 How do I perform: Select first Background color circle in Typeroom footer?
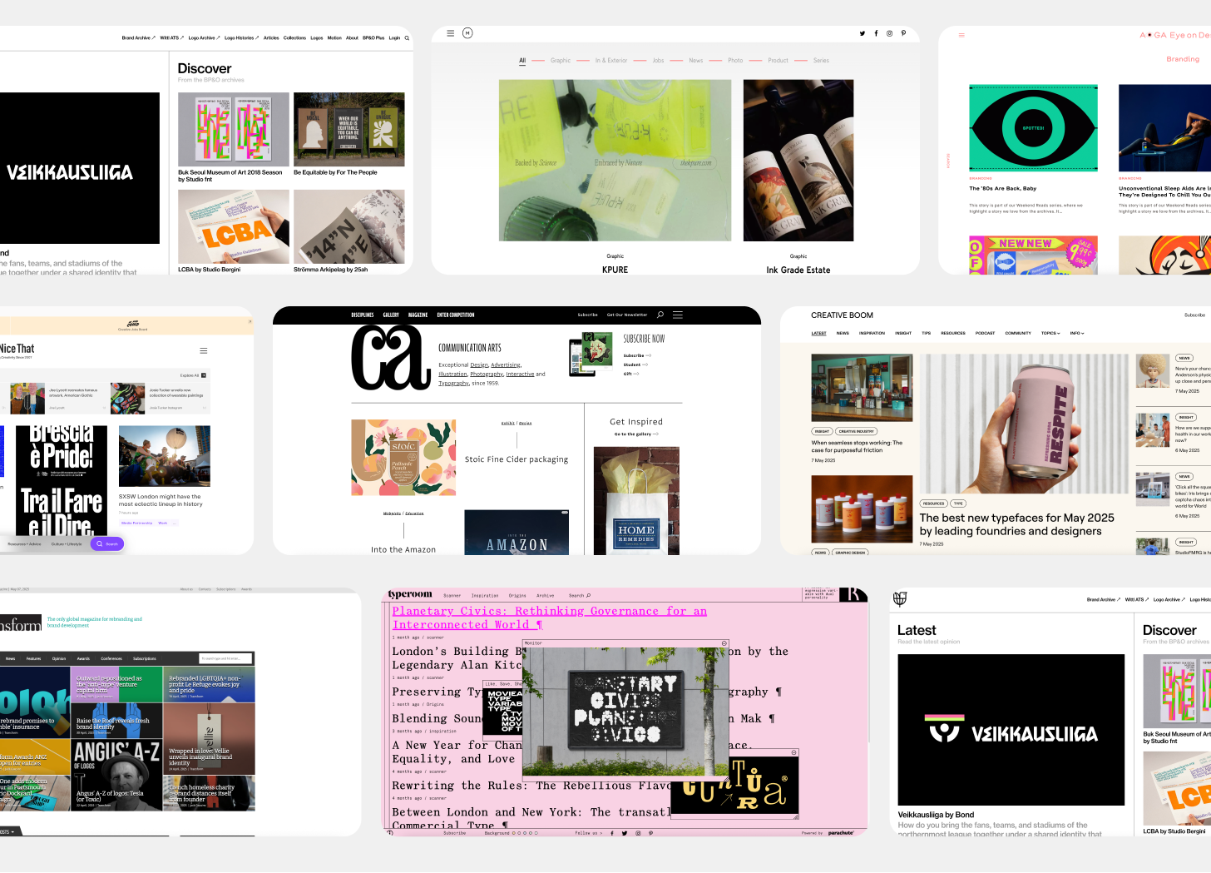click(x=514, y=832)
